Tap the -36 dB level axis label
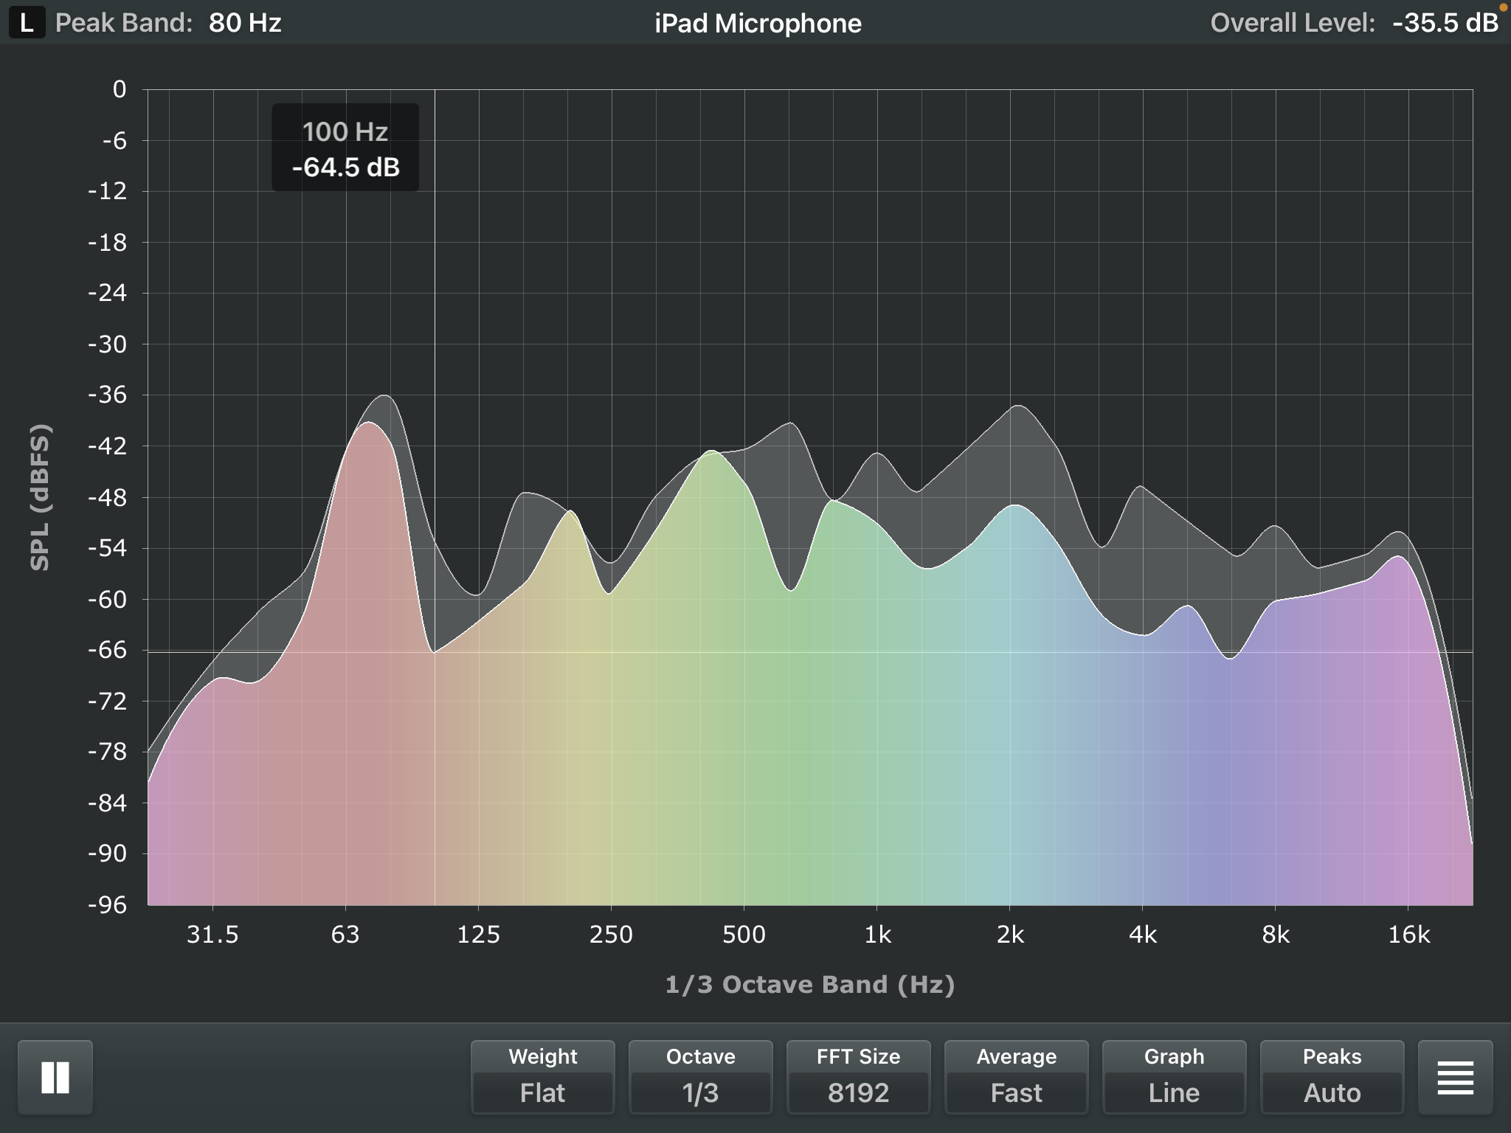 tap(108, 395)
